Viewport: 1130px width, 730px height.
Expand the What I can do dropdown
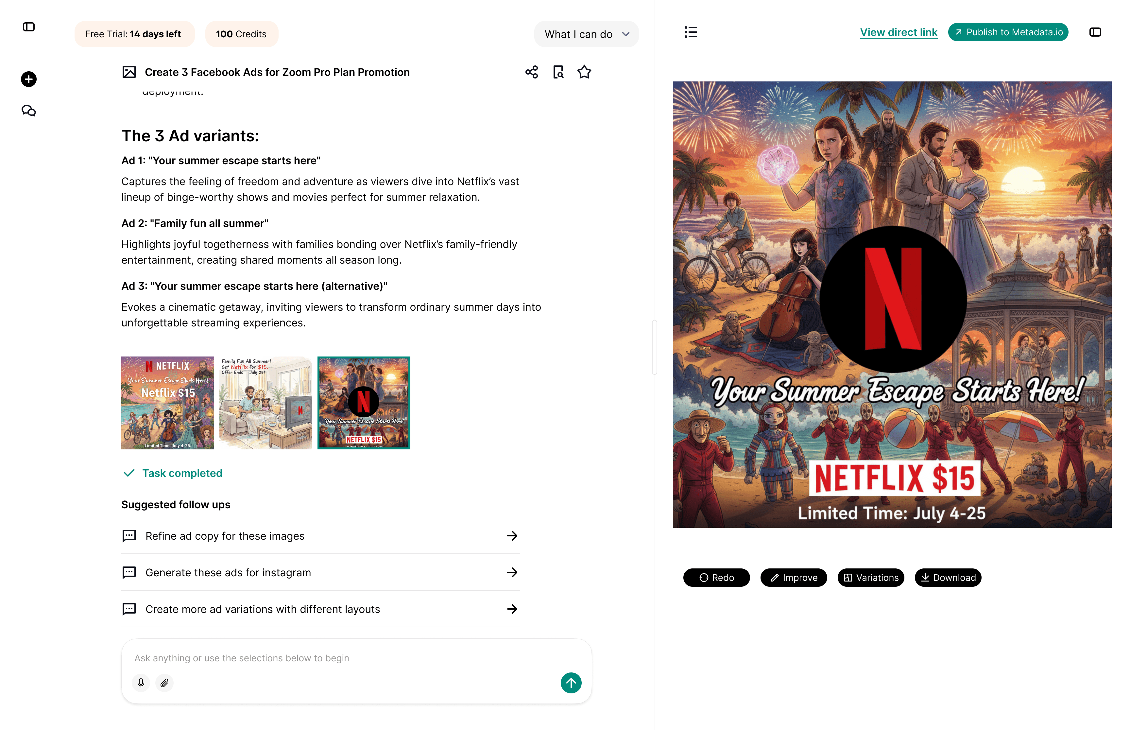pyautogui.click(x=586, y=34)
